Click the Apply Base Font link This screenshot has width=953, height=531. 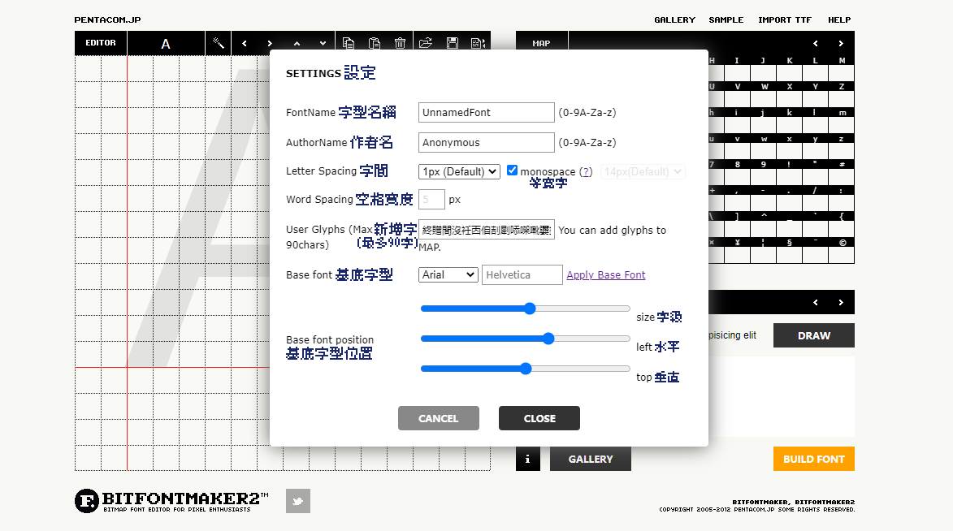tap(605, 274)
